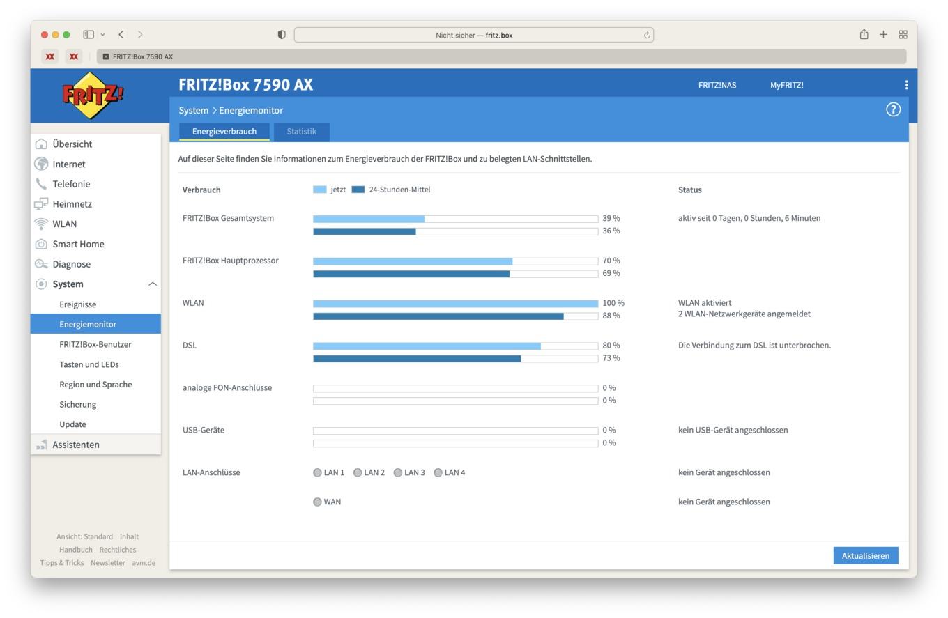Click the System gear icon
948x618 pixels.
point(41,284)
